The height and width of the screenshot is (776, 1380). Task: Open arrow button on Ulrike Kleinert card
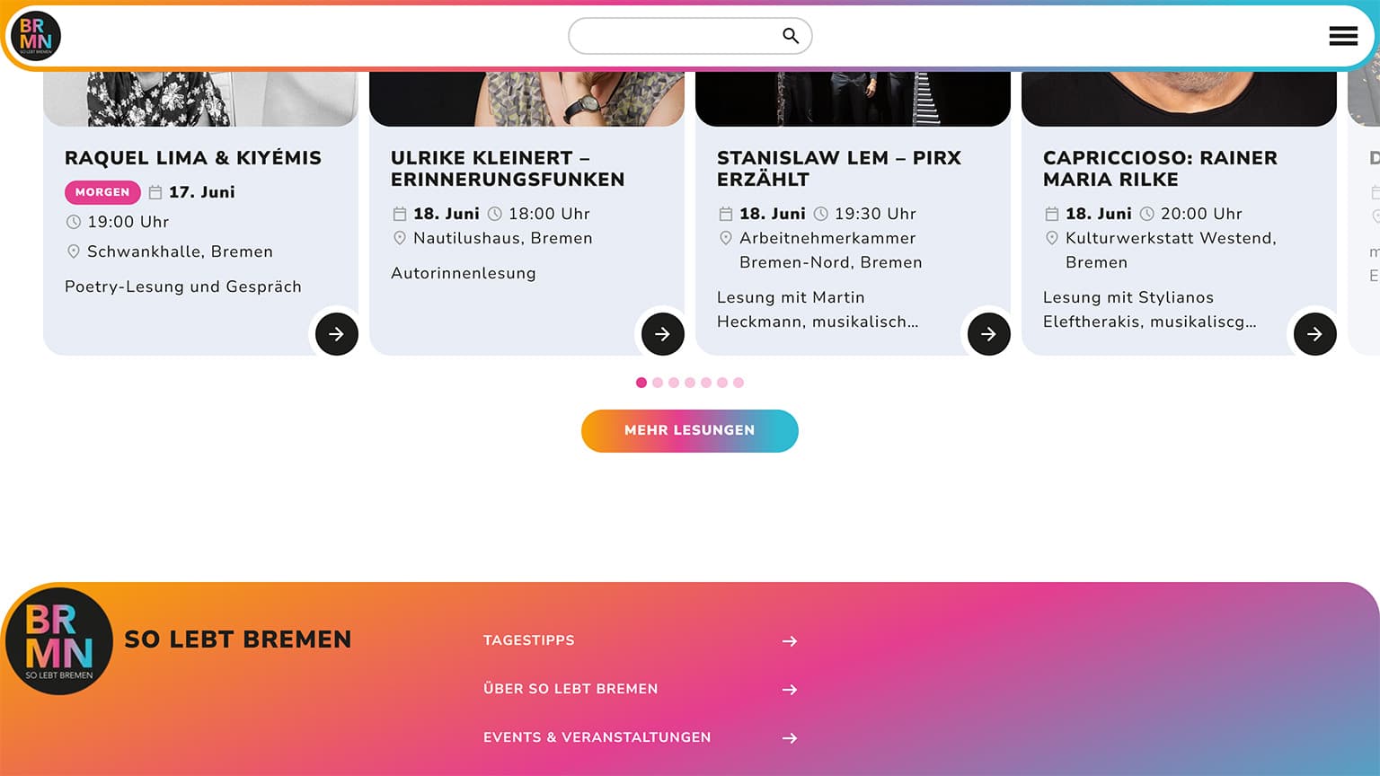point(663,334)
